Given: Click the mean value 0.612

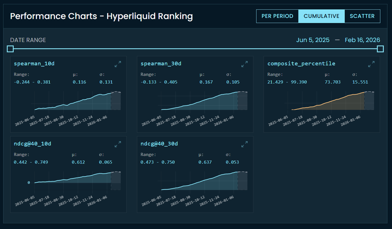Looking at the screenshot, I should (78, 162).
